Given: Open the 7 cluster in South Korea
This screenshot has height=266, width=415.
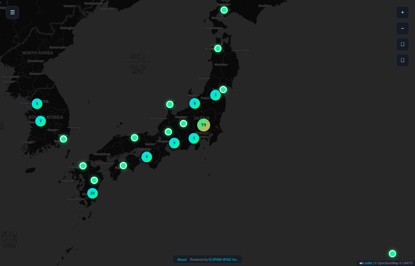Looking at the screenshot, I should click(x=41, y=121).
